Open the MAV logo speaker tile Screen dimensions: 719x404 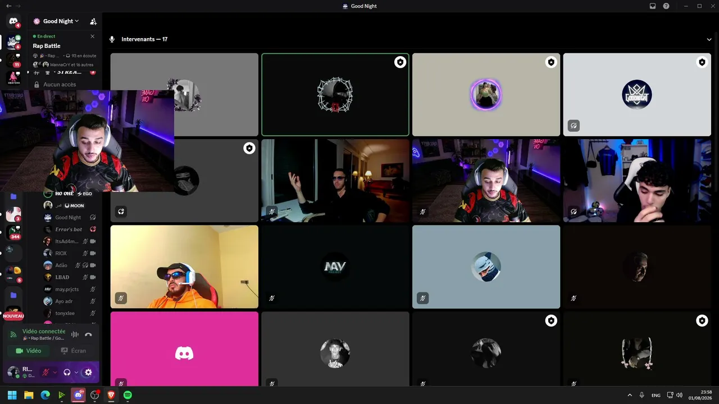point(335,267)
